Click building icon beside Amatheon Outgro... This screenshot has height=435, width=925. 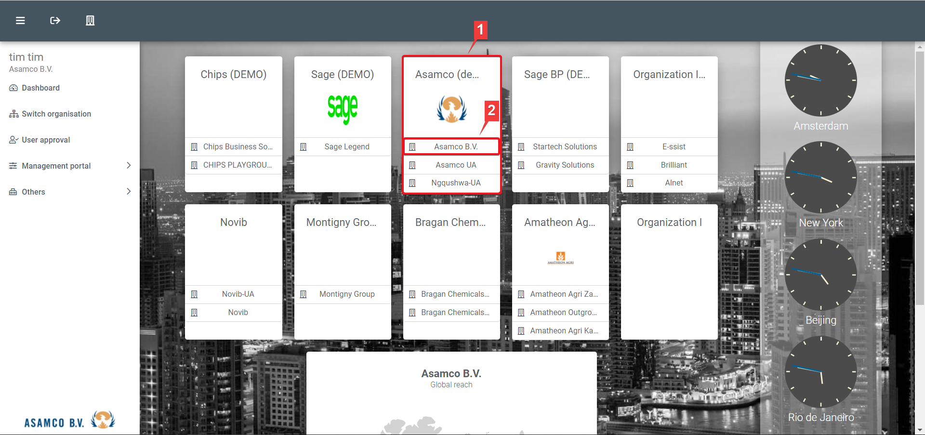coord(521,313)
